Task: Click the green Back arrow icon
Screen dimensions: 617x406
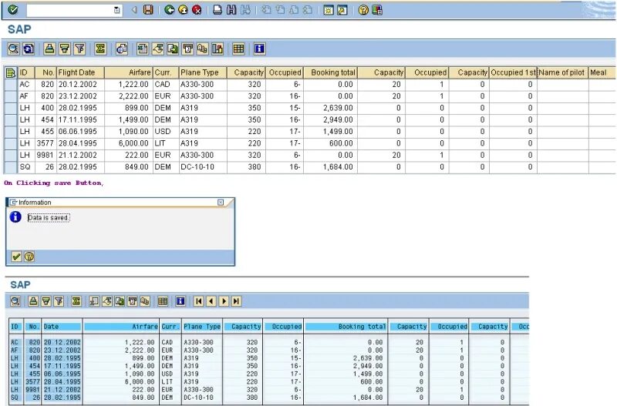Action: click(x=169, y=10)
